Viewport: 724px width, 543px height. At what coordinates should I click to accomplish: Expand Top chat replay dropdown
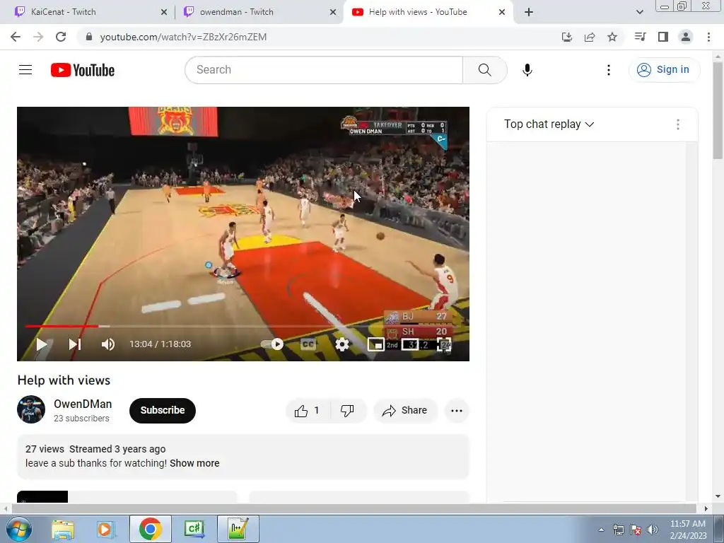coord(549,124)
